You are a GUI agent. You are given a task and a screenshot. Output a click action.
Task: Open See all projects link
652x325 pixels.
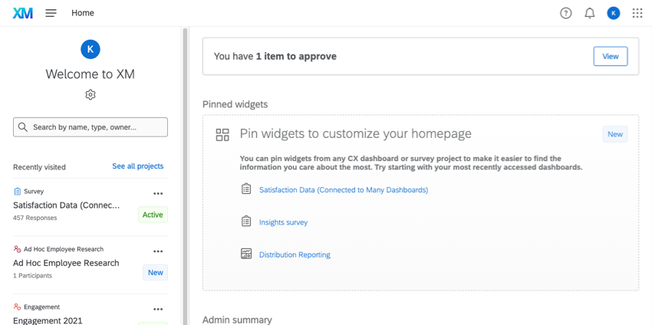137,166
